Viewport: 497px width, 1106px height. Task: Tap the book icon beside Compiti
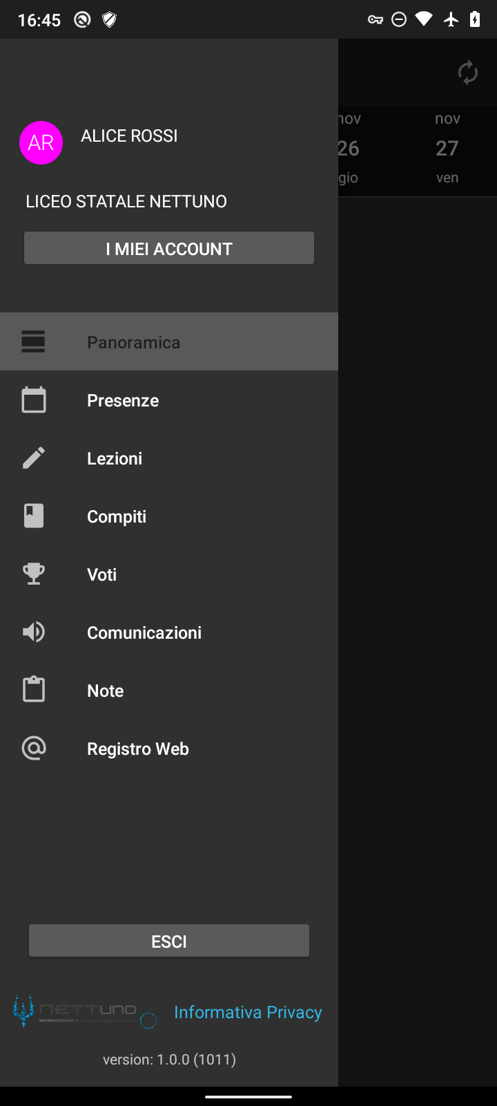34,516
